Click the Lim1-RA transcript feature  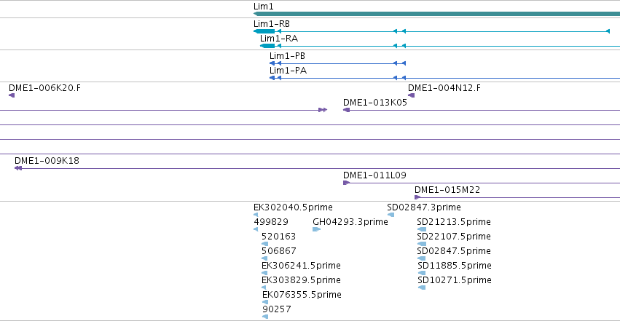tap(440, 46)
